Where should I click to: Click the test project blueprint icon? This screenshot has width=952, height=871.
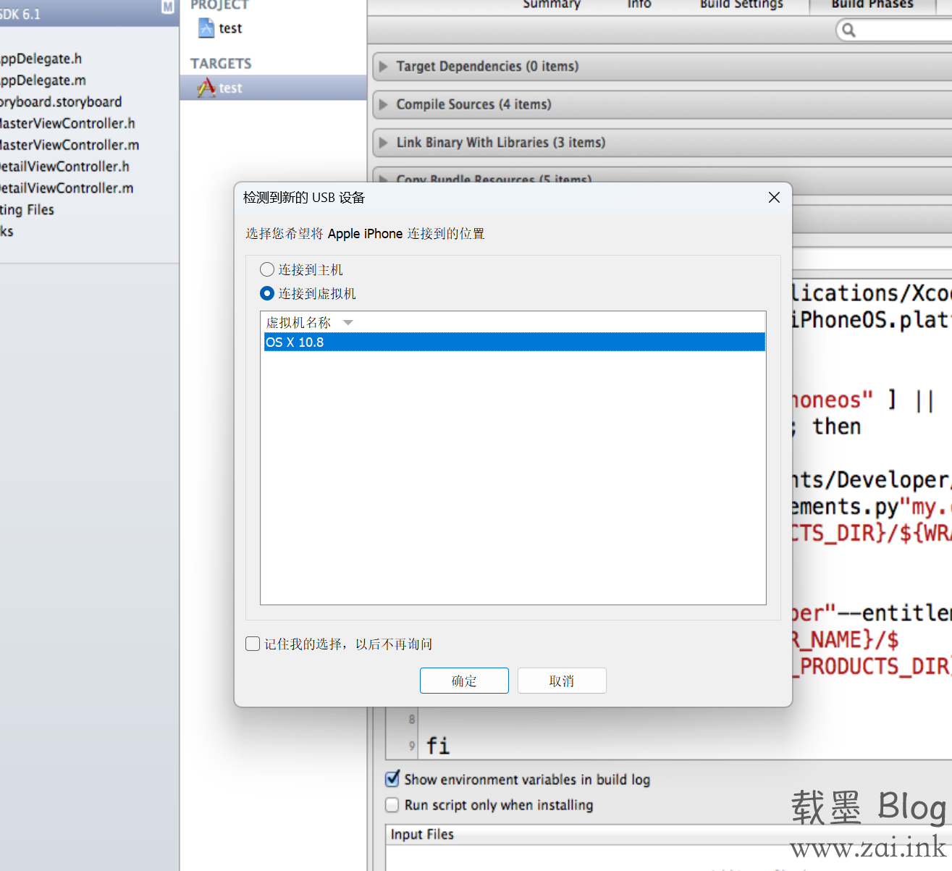point(206,28)
